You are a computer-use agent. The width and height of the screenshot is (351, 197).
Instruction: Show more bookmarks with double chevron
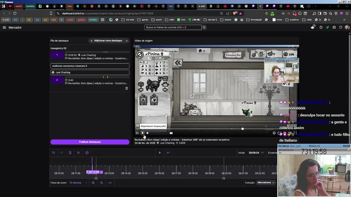344,20
